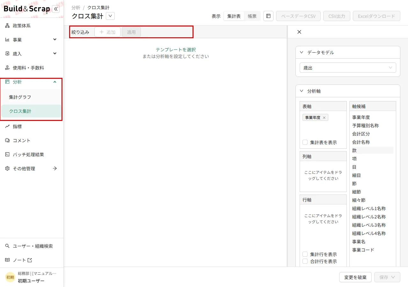Toggle the layout panel icon next to 帳票
Viewport: 408px width, 287px height.
point(268,16)
